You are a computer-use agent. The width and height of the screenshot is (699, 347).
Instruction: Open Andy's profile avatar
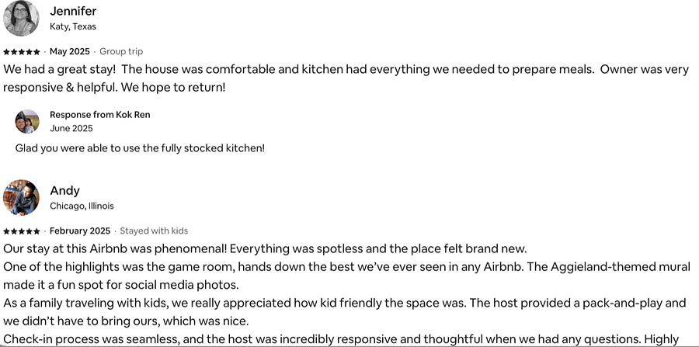[x=21, y=197]
